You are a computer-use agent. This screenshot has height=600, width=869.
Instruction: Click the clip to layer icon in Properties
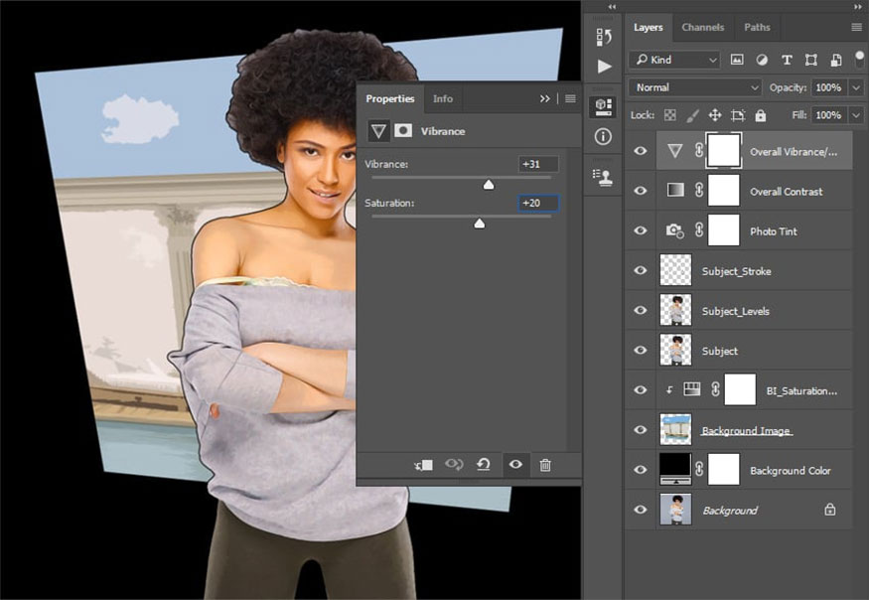click(423, 465)
